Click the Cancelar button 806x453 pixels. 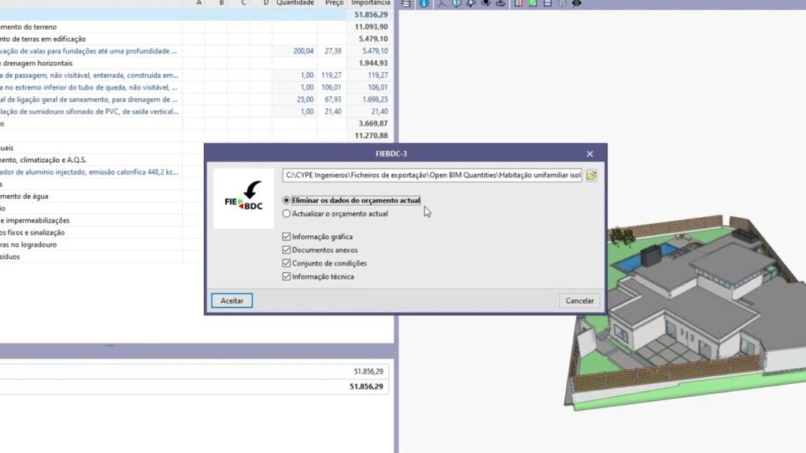click(580, 300)
